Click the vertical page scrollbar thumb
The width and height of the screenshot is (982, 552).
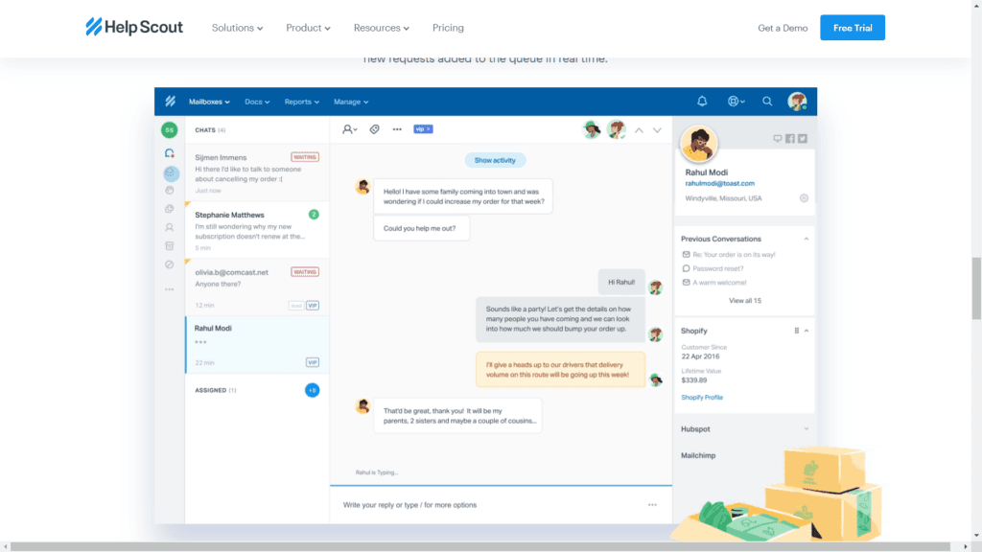976,287
